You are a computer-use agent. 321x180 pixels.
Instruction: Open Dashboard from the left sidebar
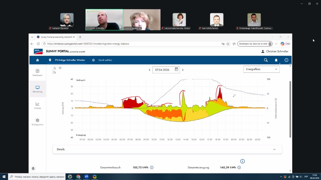click(37, 72)
